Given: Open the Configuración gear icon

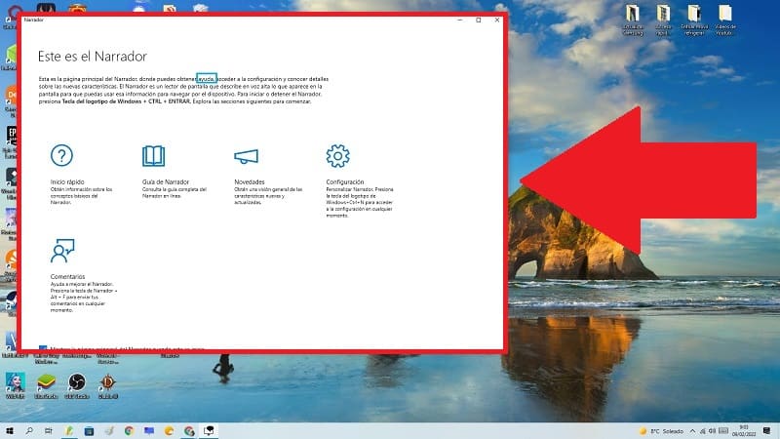Looking at the screenshot, I should coord(337,156).
